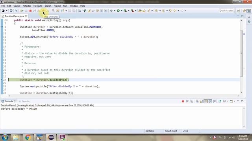
Task: Collapse the main method fold at line 6
Action: (x=7, y=20)
